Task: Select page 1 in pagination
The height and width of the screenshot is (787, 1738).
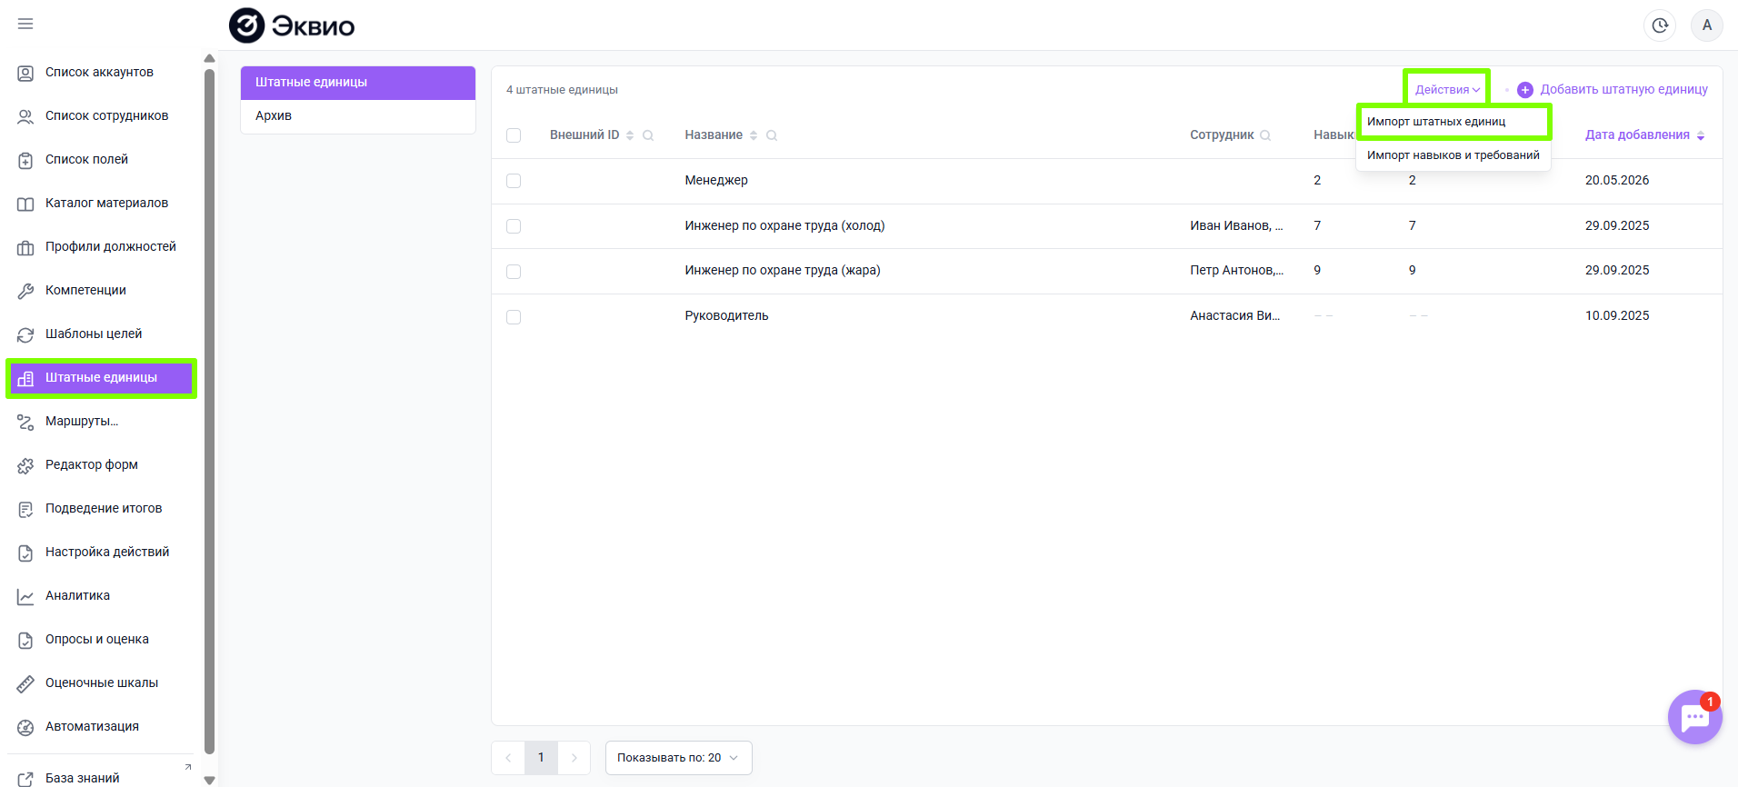Action: (541, 758)
